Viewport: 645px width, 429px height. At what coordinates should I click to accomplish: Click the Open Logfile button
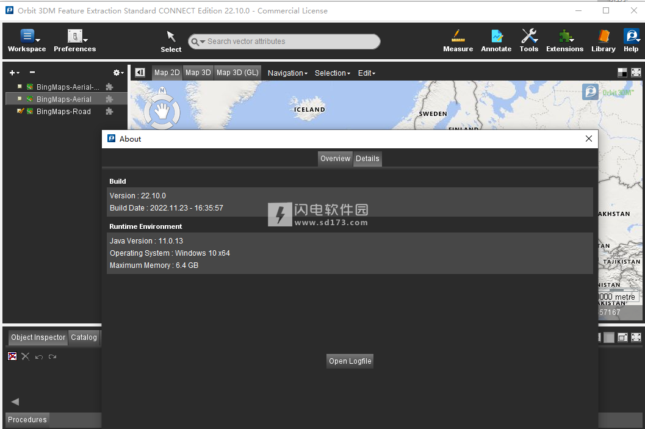(x=350, y=361)
